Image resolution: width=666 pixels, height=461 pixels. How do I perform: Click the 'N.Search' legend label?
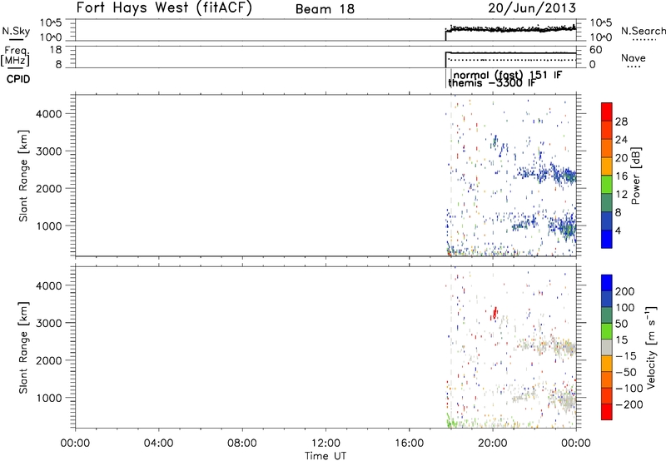[x=643, y=31]
